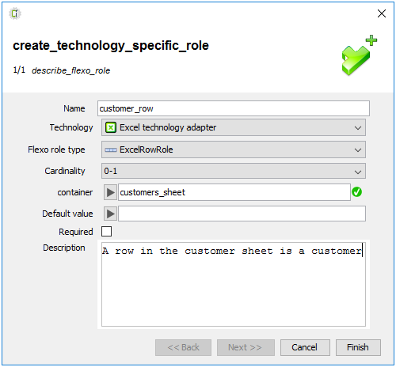Screen dimensions: 396x367
Task: Click into the Name field customer_row
Action: (234, 108)
